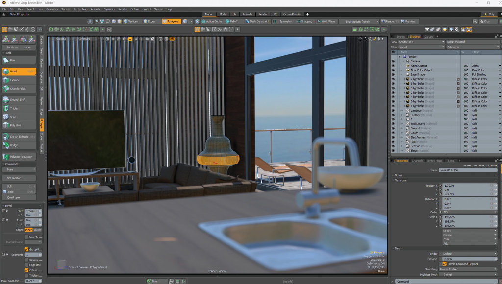
Task: Select the Outer edges option
Action: [37, 230]
